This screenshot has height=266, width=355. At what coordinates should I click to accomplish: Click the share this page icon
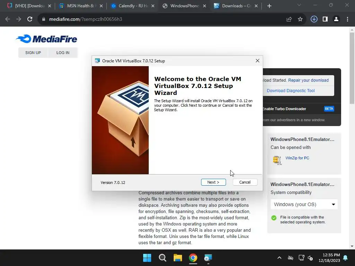tap(289, 19)
